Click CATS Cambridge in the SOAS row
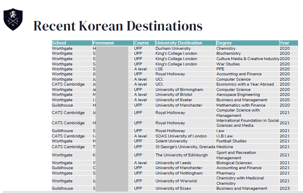This screenshot has height=193, width=303. click(72, 136)
